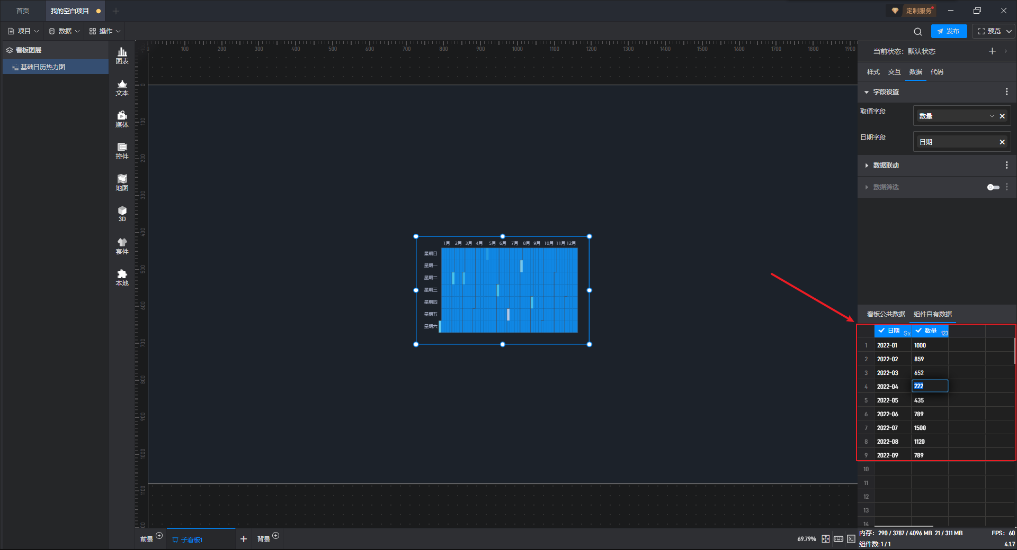Viewport: 1017px width, 550px height.
Task: Select the 1500 quantity cell
Action: pos(930,428)
